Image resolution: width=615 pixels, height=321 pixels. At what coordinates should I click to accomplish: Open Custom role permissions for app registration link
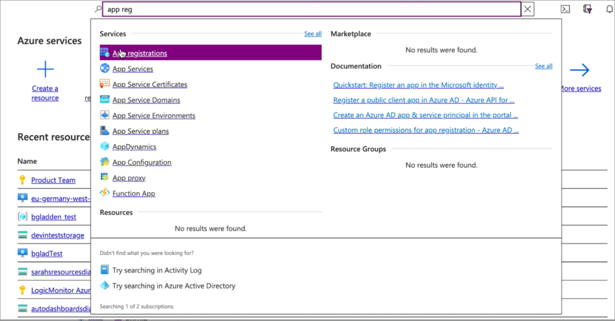pos(426,130)
